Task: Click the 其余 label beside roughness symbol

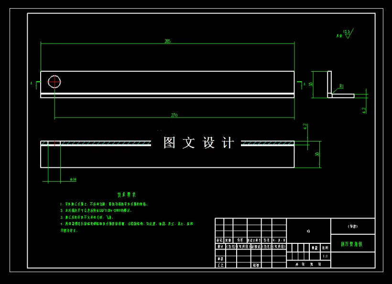Action: coord(339,36)
